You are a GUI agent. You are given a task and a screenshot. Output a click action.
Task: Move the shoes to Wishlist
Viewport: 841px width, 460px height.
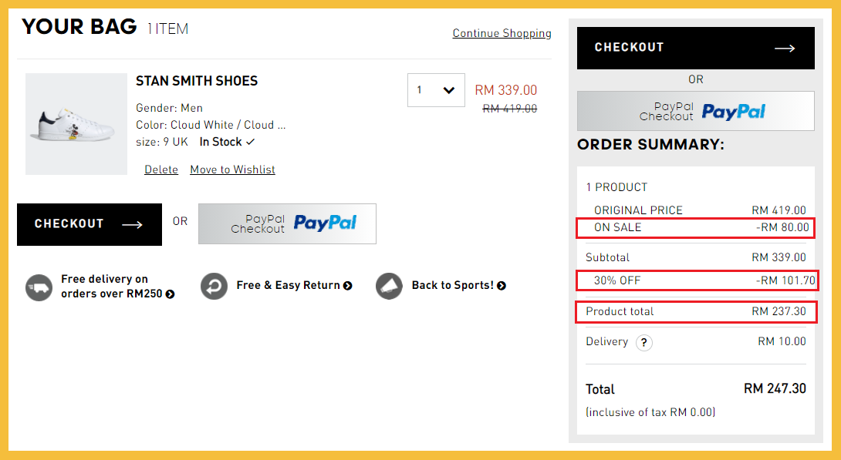pyautogui.click(x=232, y=170)
